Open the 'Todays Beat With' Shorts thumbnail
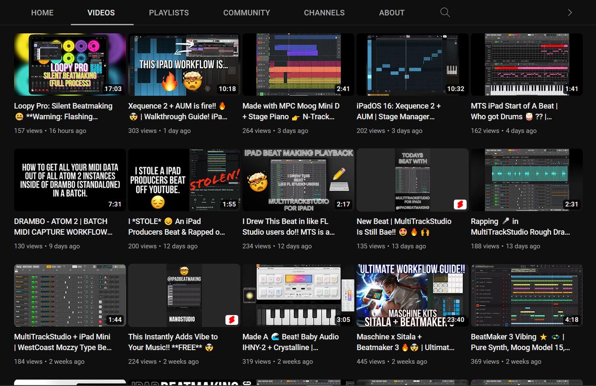The image size is (596, 386). [x=413, y=180]
